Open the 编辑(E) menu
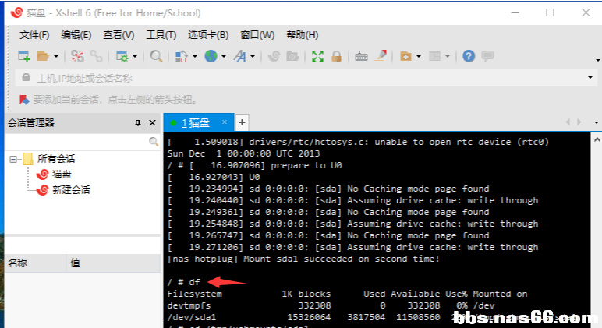 76,35
